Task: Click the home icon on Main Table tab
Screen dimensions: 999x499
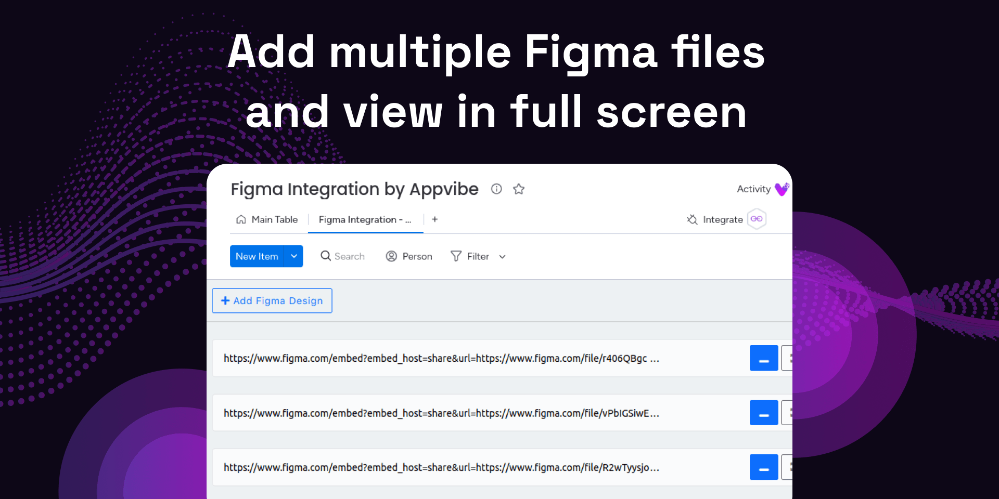Action: point(241,219)
